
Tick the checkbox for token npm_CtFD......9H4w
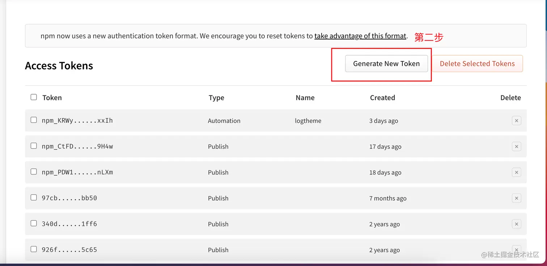coord(34,146)
